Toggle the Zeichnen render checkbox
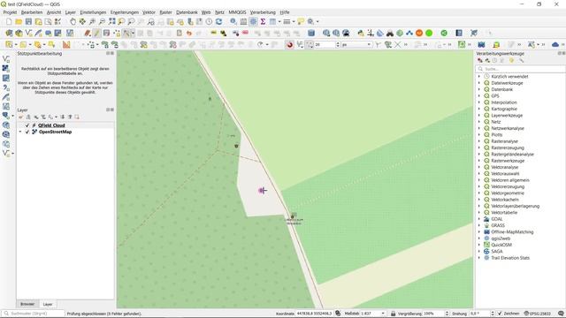The image size is (566, 318). [x=500, y=314]
